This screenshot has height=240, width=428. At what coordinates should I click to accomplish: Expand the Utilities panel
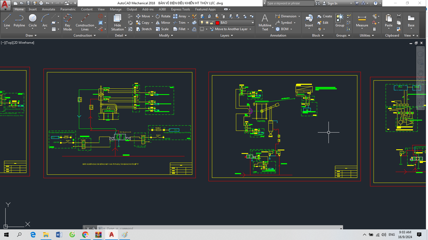point(367,35)
